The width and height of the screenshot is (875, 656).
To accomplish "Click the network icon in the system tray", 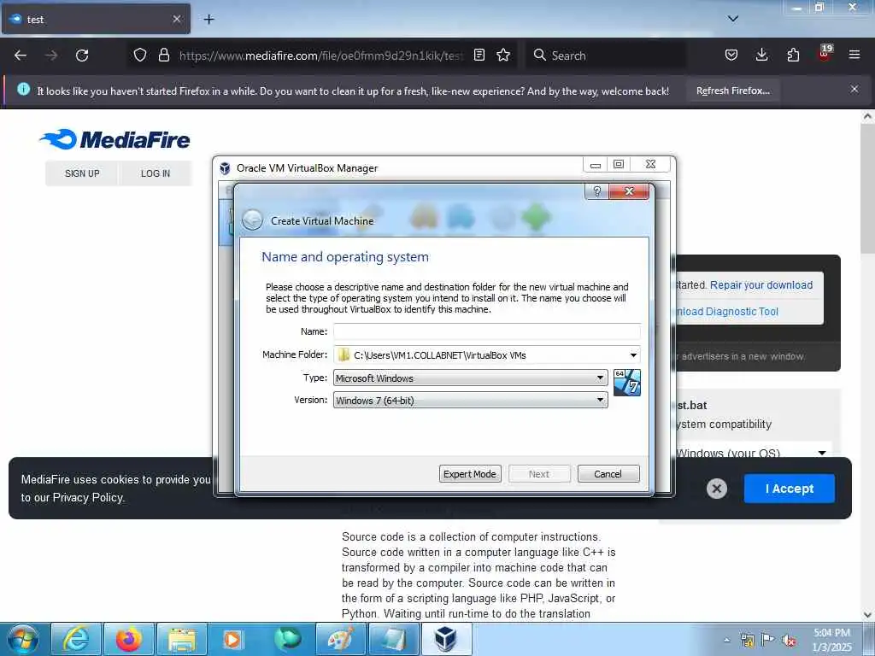I will click(x=747, y=640).
